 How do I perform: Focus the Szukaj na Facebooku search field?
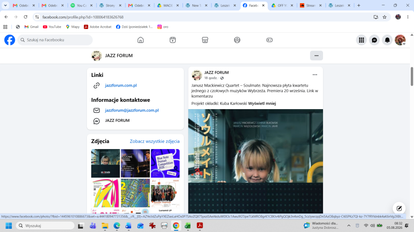pyautogui.click(x=55, y=40)
